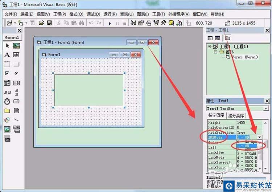Viewport: 272px width, 192px height.
Task: Select the DriveListBox control tool
Action: point(16,101)
